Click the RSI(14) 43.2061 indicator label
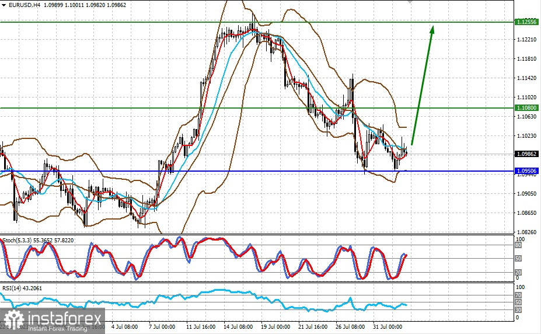 tap(22, 288)
